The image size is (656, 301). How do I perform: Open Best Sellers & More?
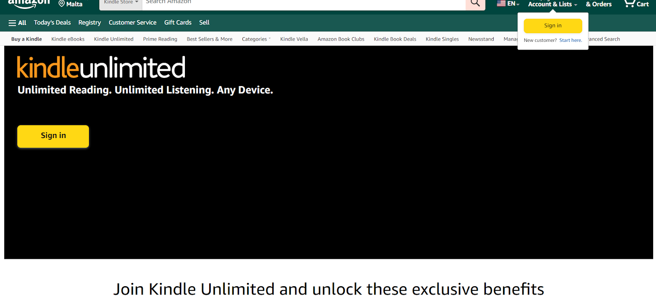point(210,39)
